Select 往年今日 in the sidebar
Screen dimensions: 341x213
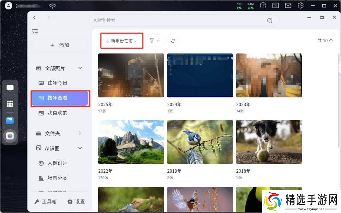pyautogui.click(x=57, y=83)
